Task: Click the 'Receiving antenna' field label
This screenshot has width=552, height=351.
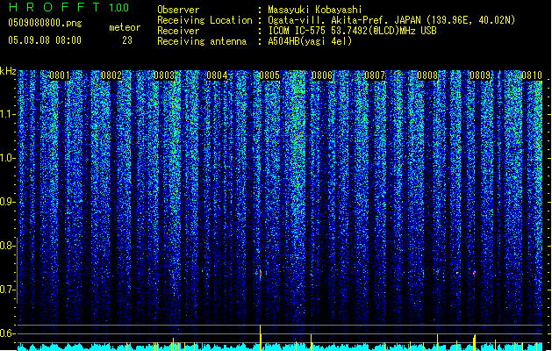Action: coord(202,41)
